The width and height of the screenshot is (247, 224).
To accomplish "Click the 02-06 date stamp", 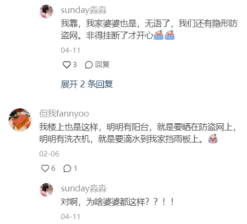I will 49,154.
